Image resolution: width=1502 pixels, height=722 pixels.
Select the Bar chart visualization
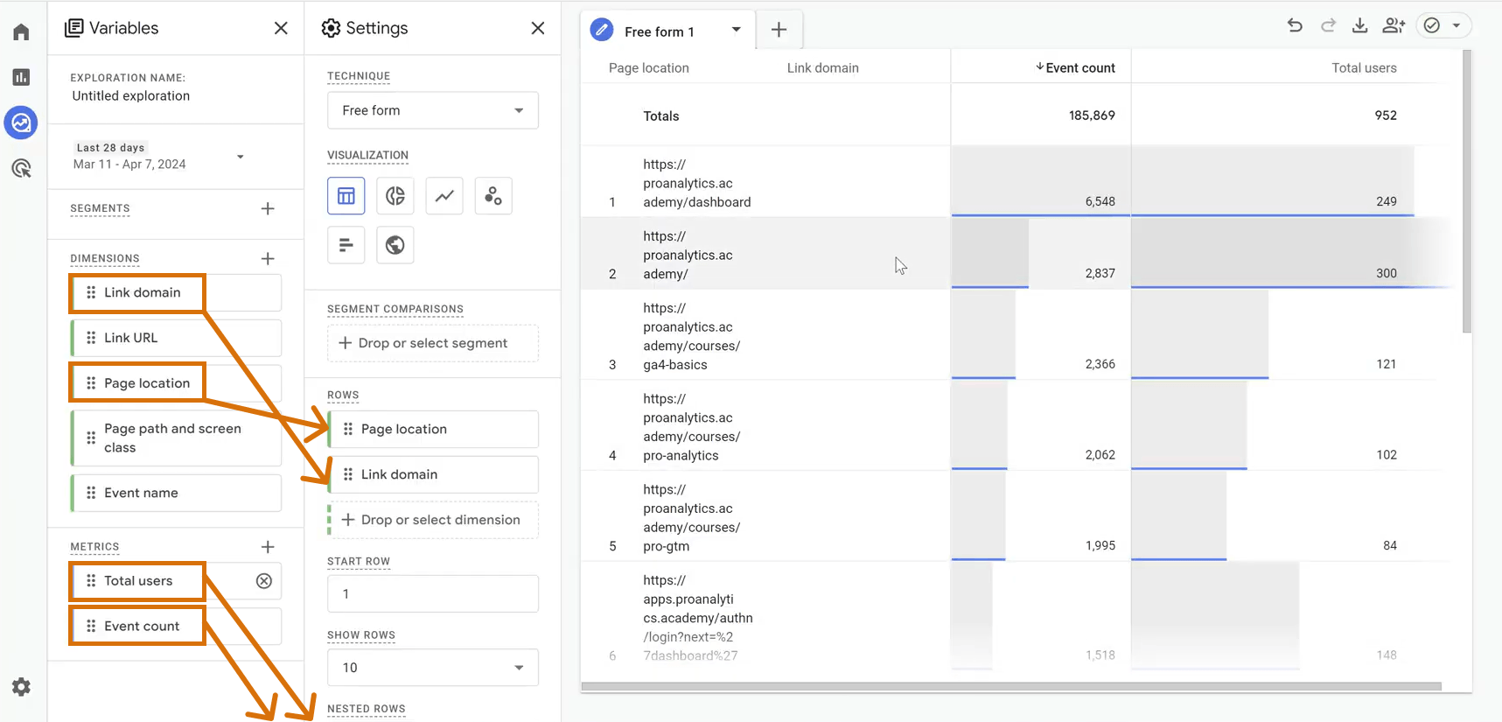pyautogui.click(x=346, y=245)
